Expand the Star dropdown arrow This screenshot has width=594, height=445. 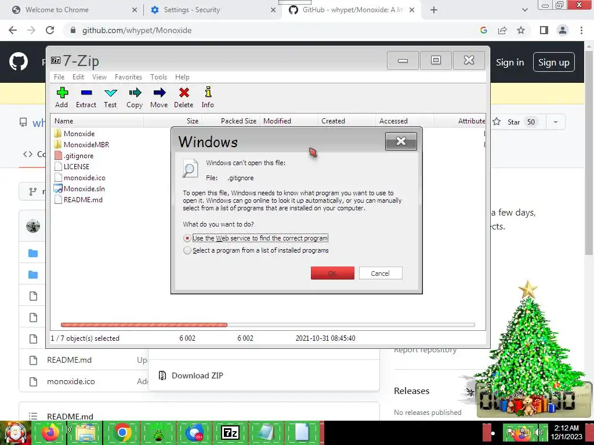tap(556, 122)
